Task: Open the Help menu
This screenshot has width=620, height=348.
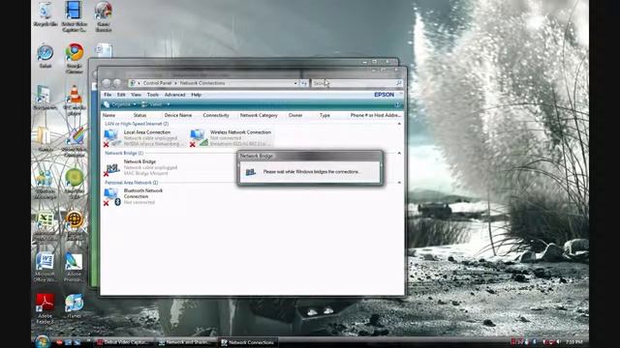Action: coord(196,95)
